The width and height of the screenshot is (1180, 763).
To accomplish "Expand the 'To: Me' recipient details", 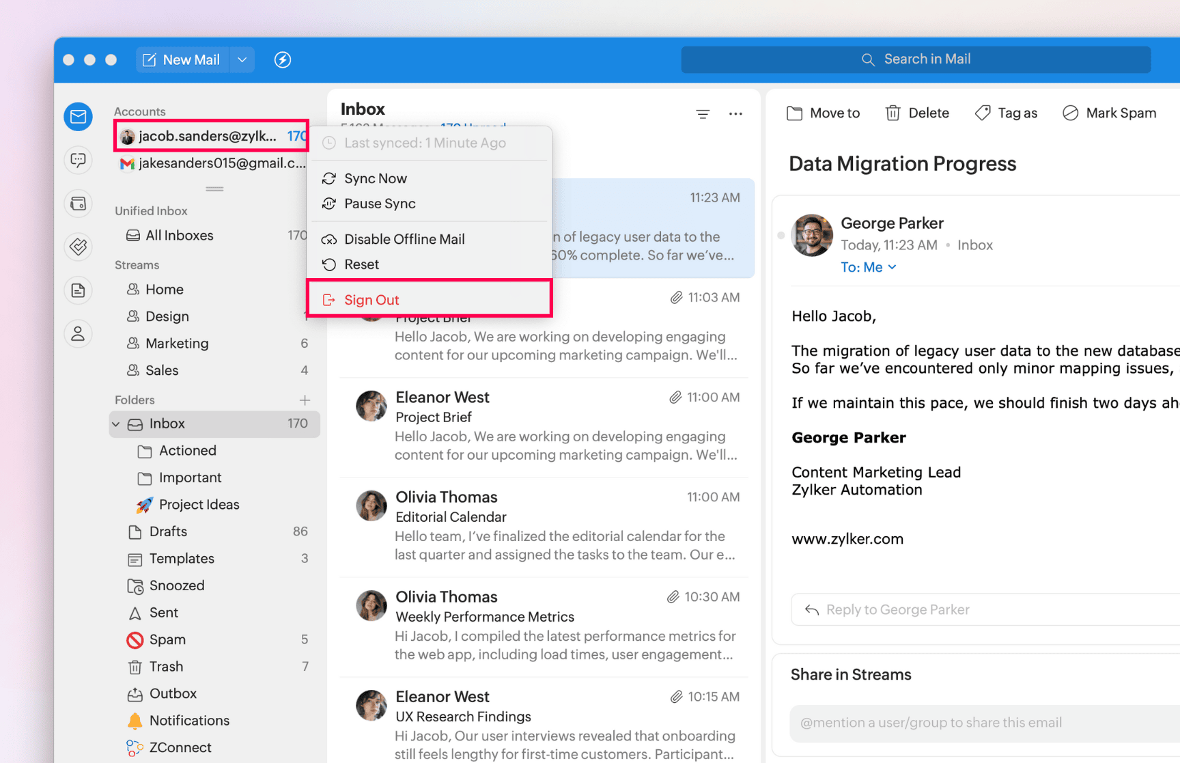I will pyautogui.click(x=869, y=268).
